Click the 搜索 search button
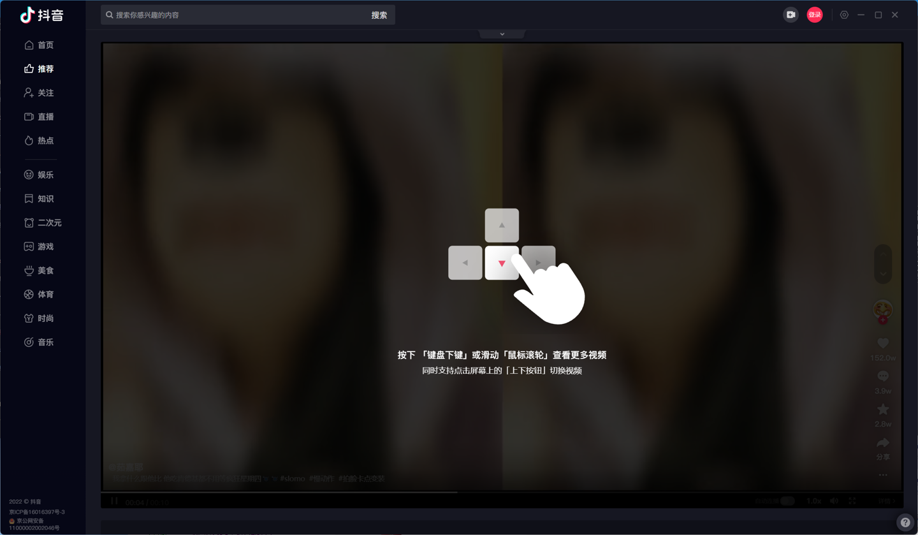The height and width of the screenshot is (535, 918). point(379,15)
